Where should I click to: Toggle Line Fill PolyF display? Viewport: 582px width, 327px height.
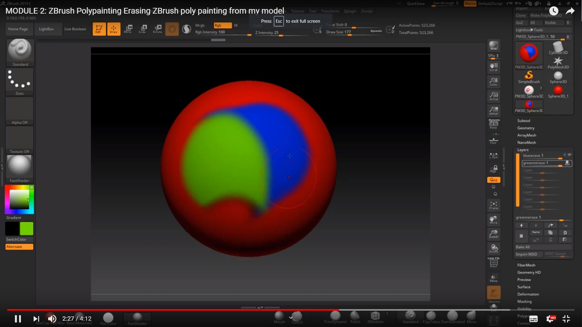pyautogui.click(x=494, y=263)
